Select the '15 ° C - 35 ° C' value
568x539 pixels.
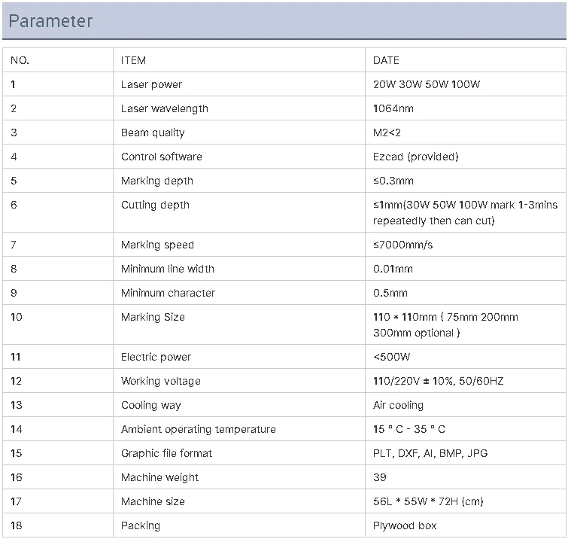[x=409, y=429]
